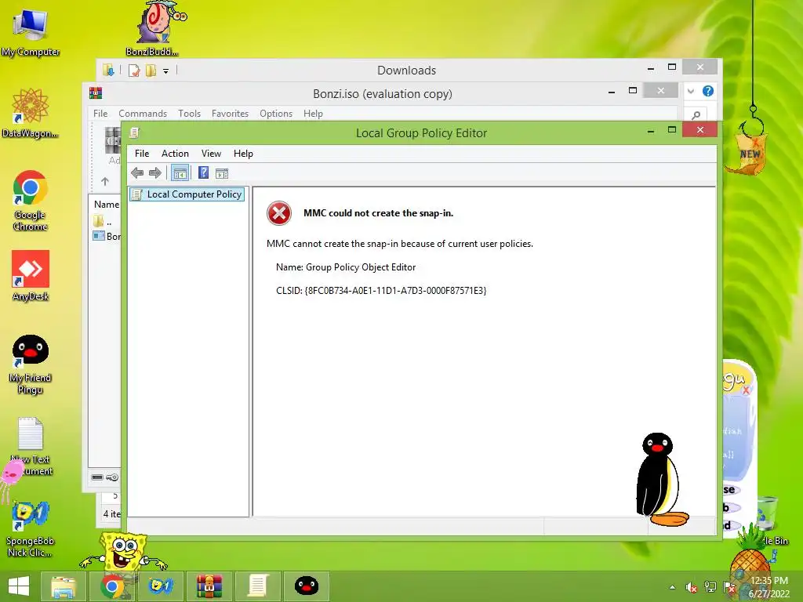
Task: Switch to the Group Policy Editor taskbar button
Action: click(x=257, y=586)
